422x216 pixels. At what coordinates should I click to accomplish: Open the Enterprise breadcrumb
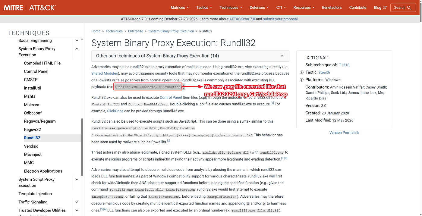click(x=136, y=31)
